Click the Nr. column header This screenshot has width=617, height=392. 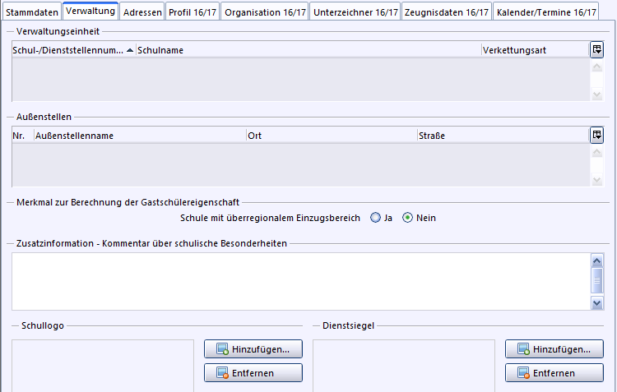23,136
